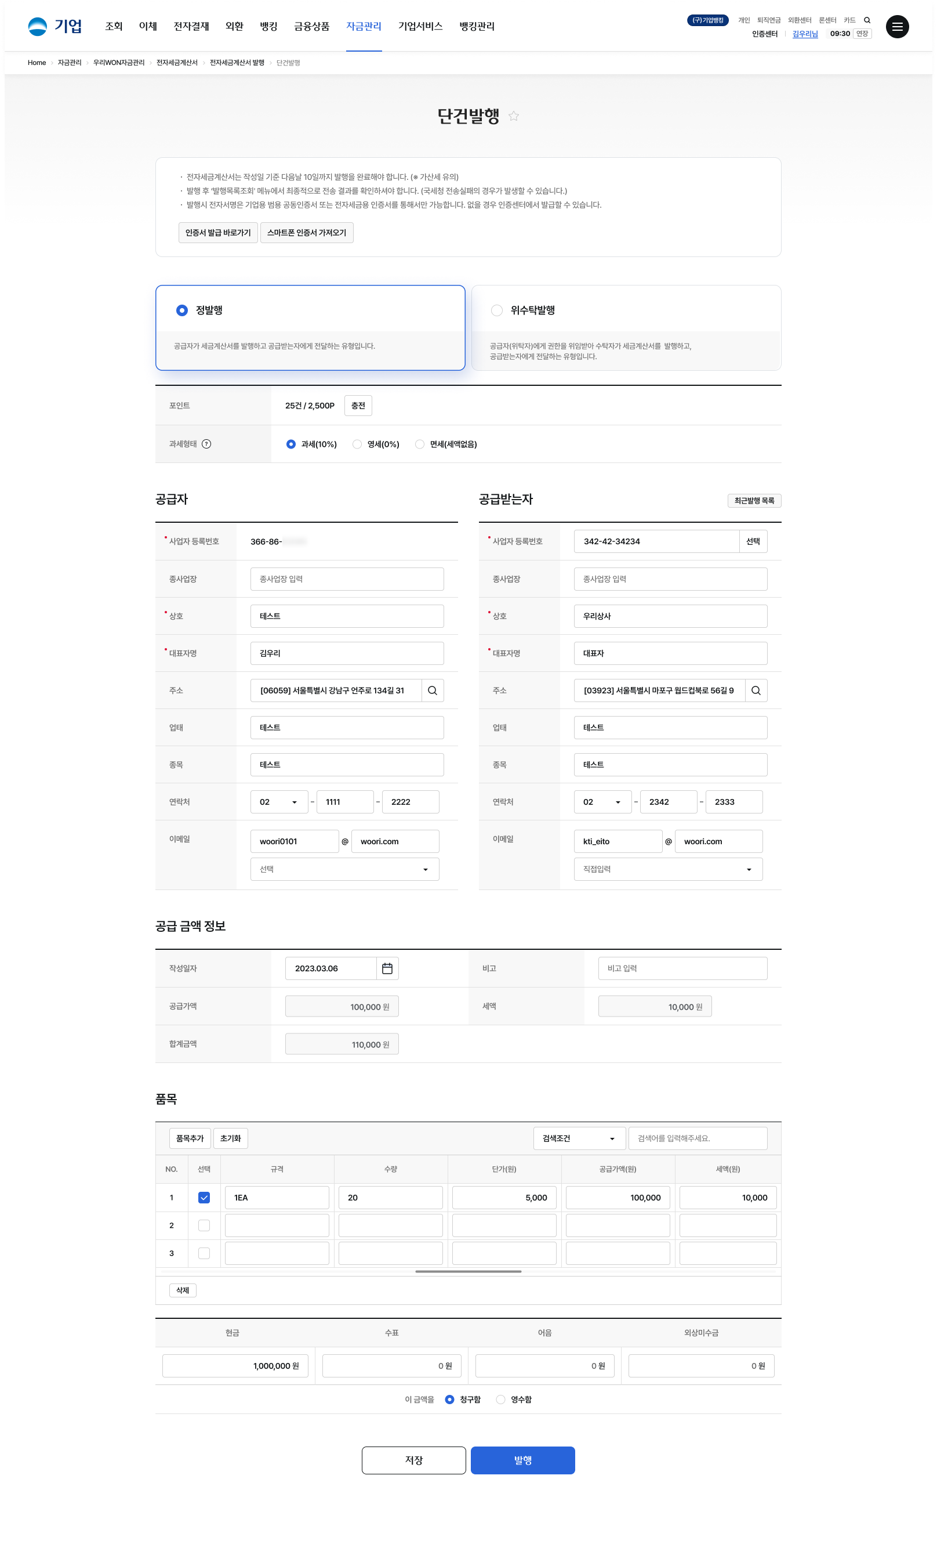The image size is (937, 1544).
Task: Click the blue 발행 button
Action: (522, 1460)
